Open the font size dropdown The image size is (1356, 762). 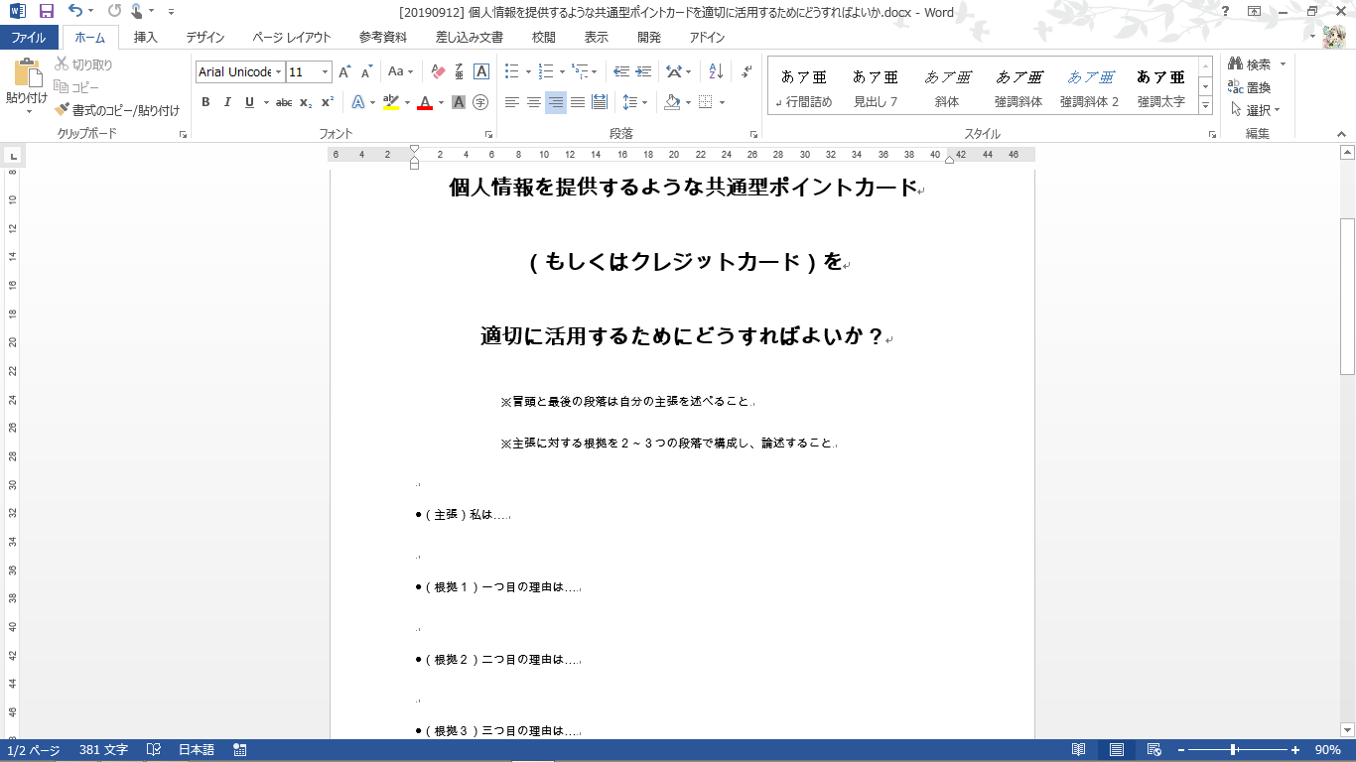click(x=325, y=72)
